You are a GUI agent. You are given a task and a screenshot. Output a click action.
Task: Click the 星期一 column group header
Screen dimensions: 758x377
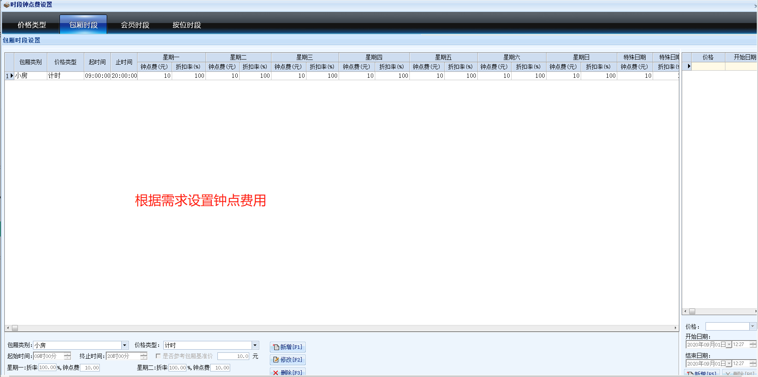[x=171, y=57]
